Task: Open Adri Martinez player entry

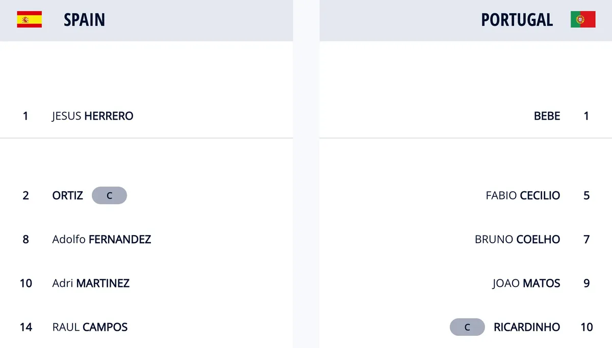Action: (x=91, y=283)
